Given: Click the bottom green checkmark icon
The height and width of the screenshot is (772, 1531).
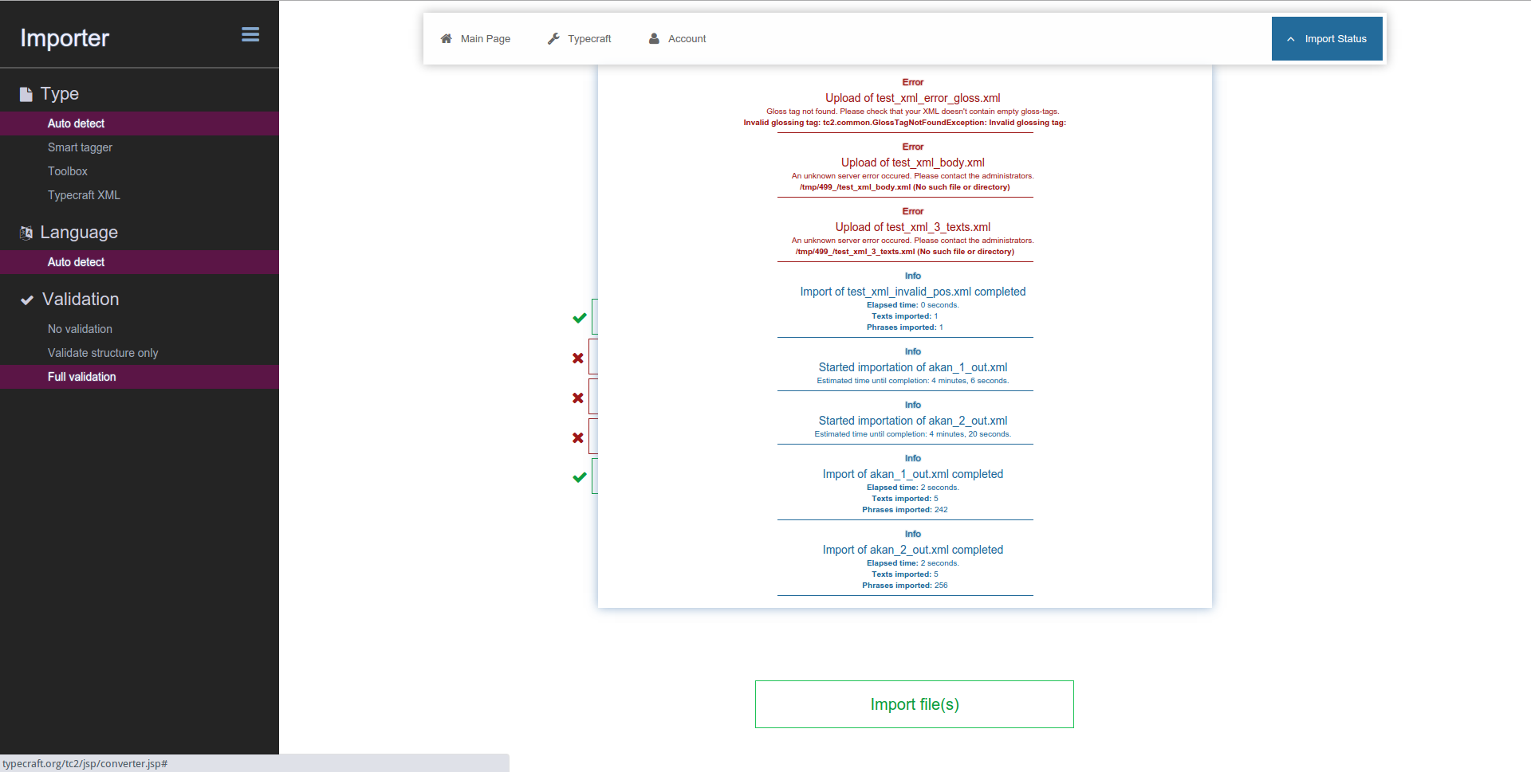Looking at the screenshot, I should tap(580, 477).
